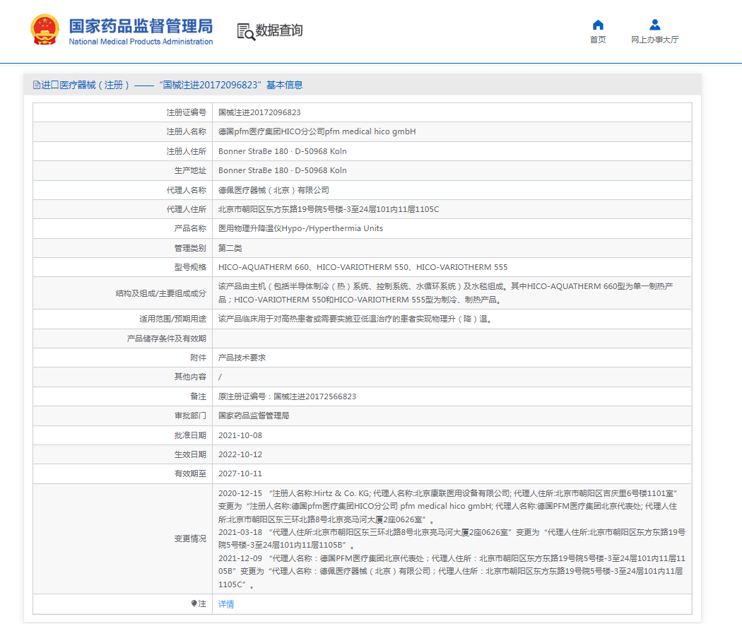Click the approval date 2021-10-08
Viewport: 742px width, 624px height.
240,435
